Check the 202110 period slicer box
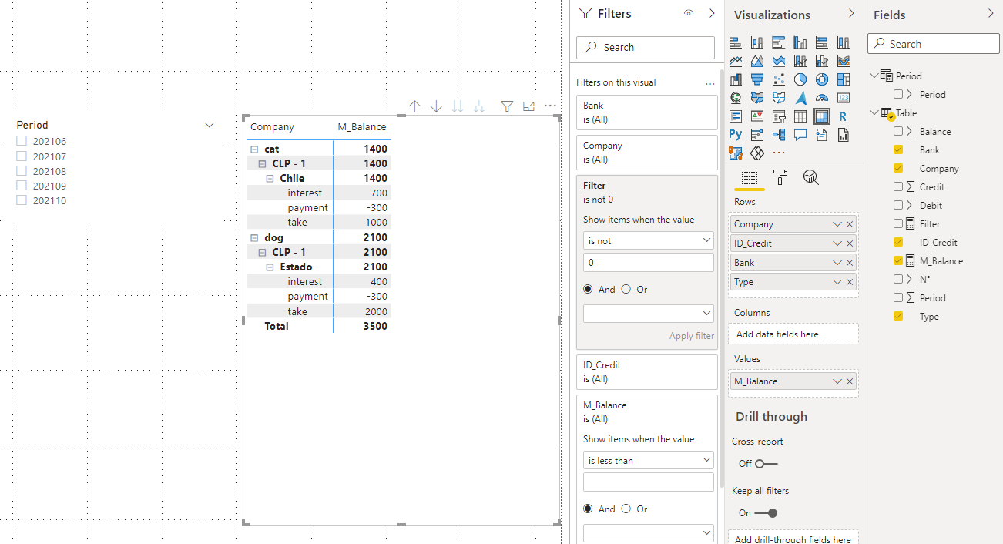1003x544 pixels. click(22, 200)
